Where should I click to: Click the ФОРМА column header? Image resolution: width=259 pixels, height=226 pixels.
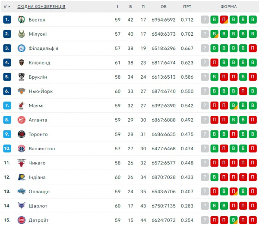point(228,6)
